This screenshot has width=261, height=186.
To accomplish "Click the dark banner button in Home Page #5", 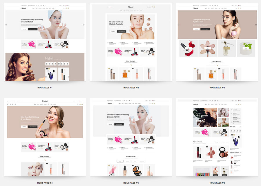I will pyautogui.click(x=119, y=124).
